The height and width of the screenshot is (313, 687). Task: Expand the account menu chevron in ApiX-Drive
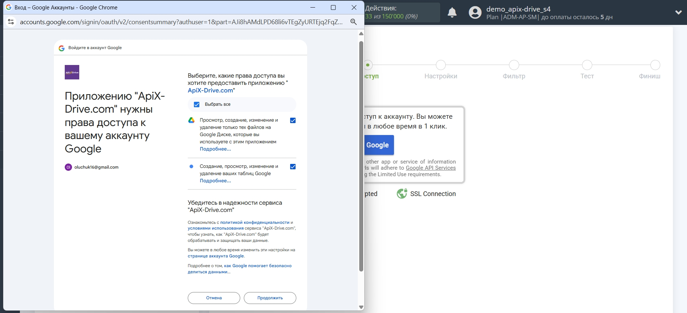(678, 12)
